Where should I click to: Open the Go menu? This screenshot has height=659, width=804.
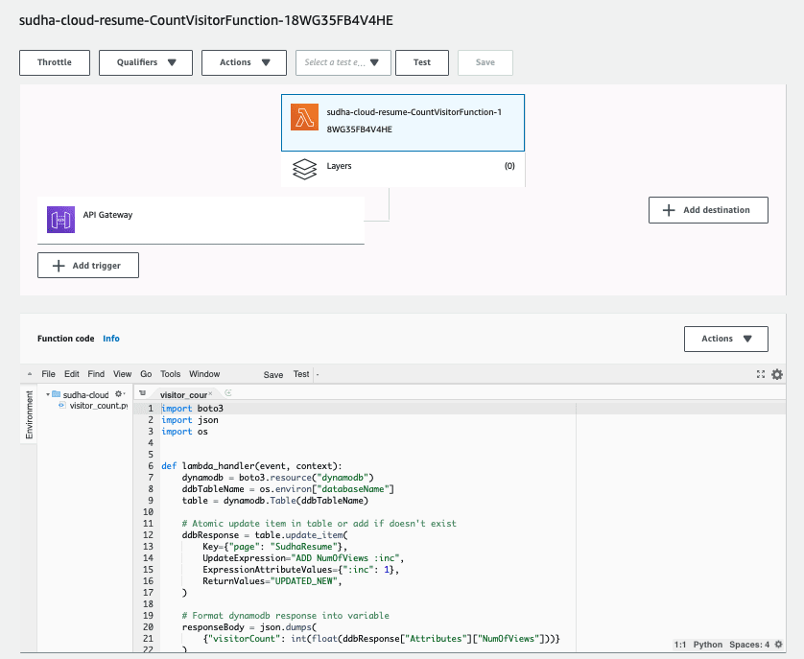(x=146, y=374)
